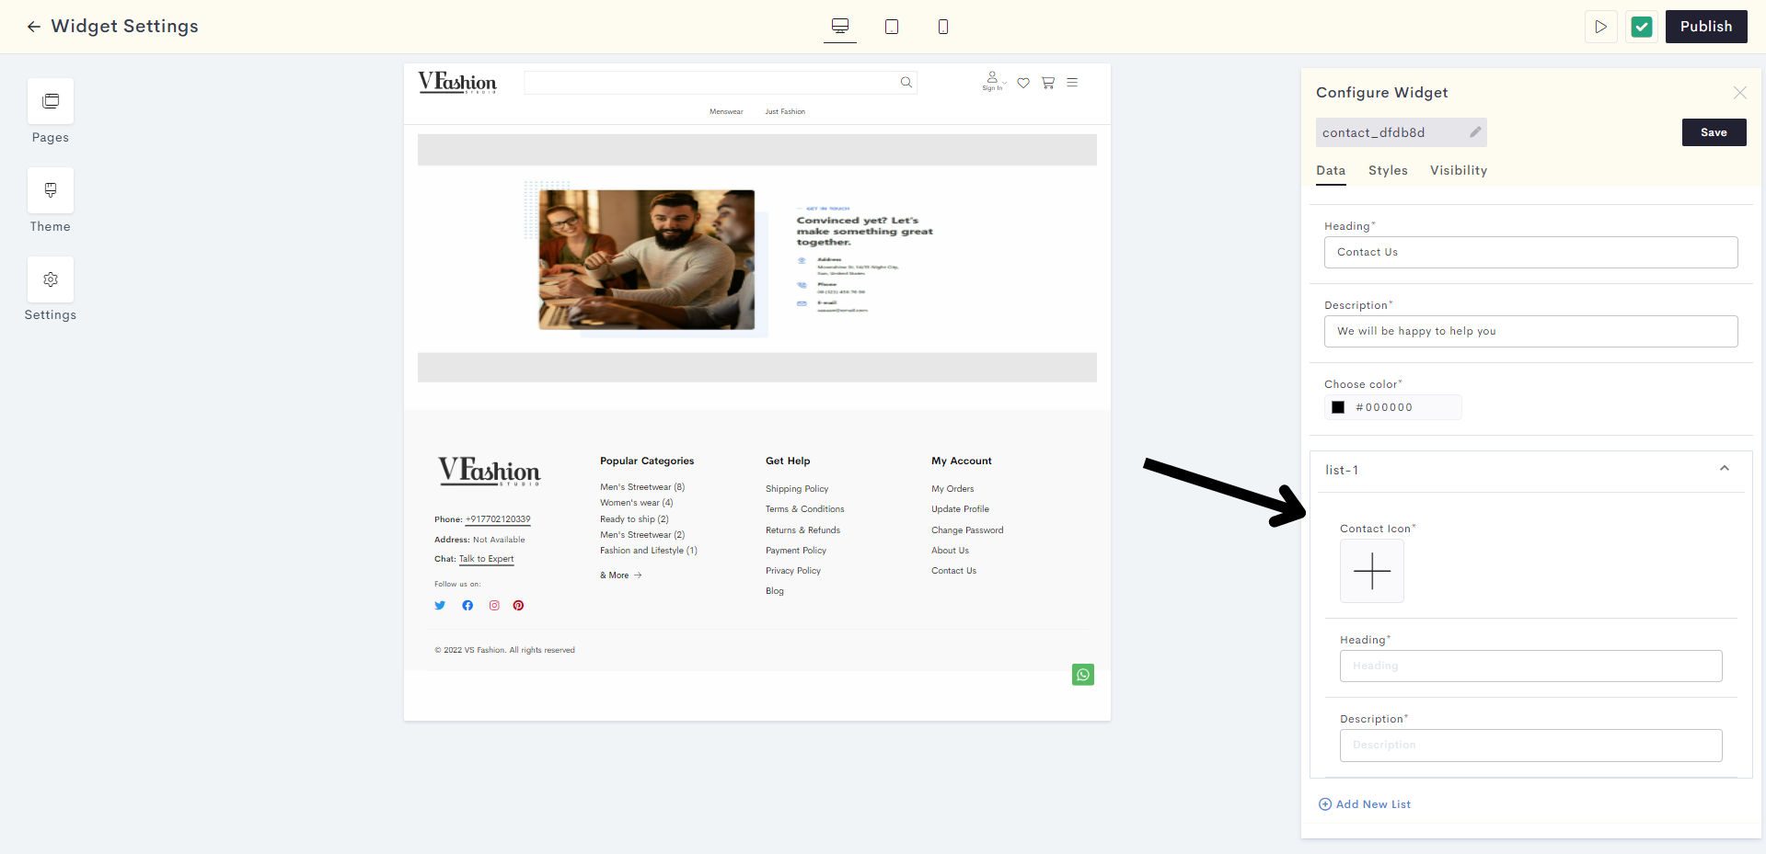The width and height of the screenshot is (1766, 854).
Task: Open the hamburger menu icon in preview
Action: pos(1072,83)
